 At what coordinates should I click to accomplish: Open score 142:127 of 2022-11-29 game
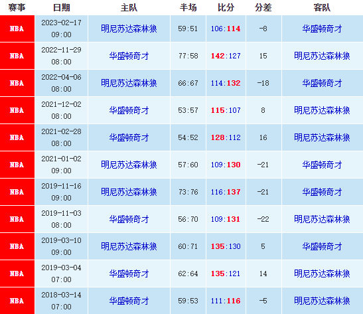click(226, 56)
